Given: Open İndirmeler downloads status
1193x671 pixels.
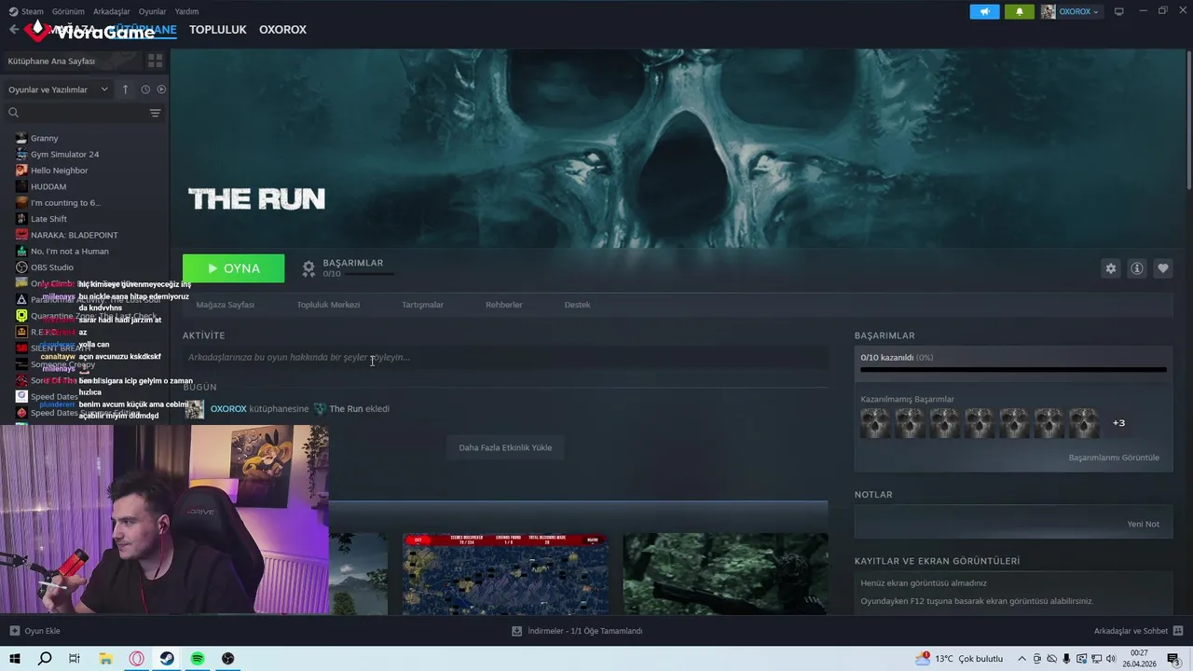Looking at the screenshot, I should click(x=577, y=631).
